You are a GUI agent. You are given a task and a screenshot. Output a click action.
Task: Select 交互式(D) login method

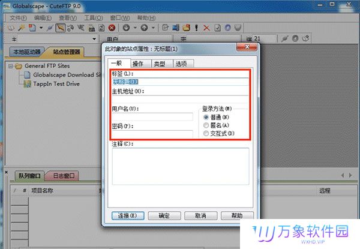(x=218, y=133)
